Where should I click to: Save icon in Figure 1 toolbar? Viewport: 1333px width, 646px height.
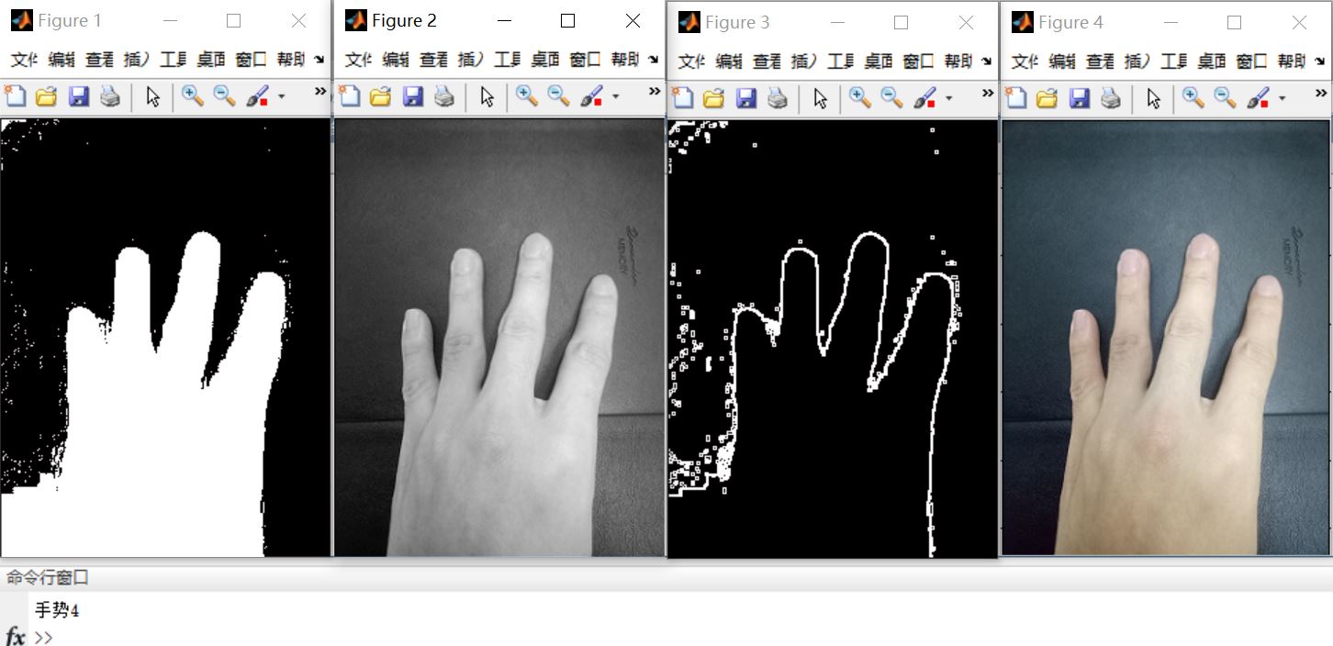(x=79, y=95)
